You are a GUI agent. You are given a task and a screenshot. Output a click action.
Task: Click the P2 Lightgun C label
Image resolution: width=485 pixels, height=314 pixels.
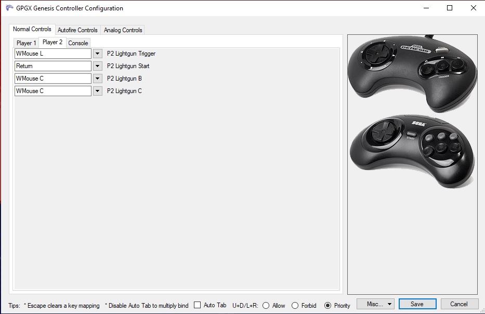(124, 91)
